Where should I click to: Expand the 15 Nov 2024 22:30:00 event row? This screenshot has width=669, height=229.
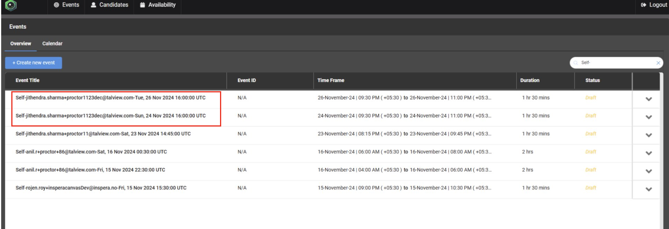649,171
